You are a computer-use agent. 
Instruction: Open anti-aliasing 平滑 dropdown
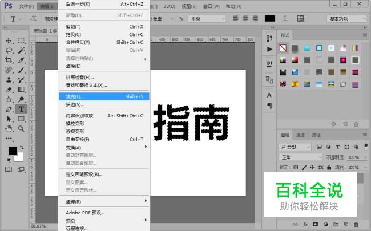click(x=207, y=19)
